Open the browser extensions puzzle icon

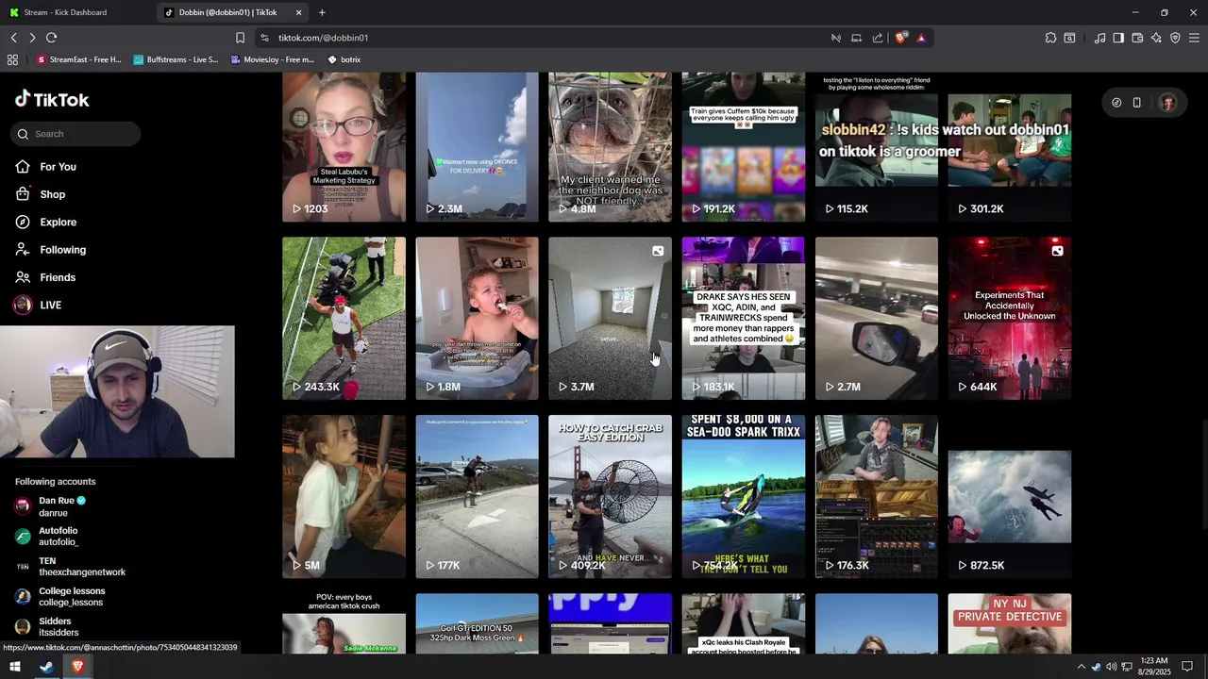point(1050,38)
